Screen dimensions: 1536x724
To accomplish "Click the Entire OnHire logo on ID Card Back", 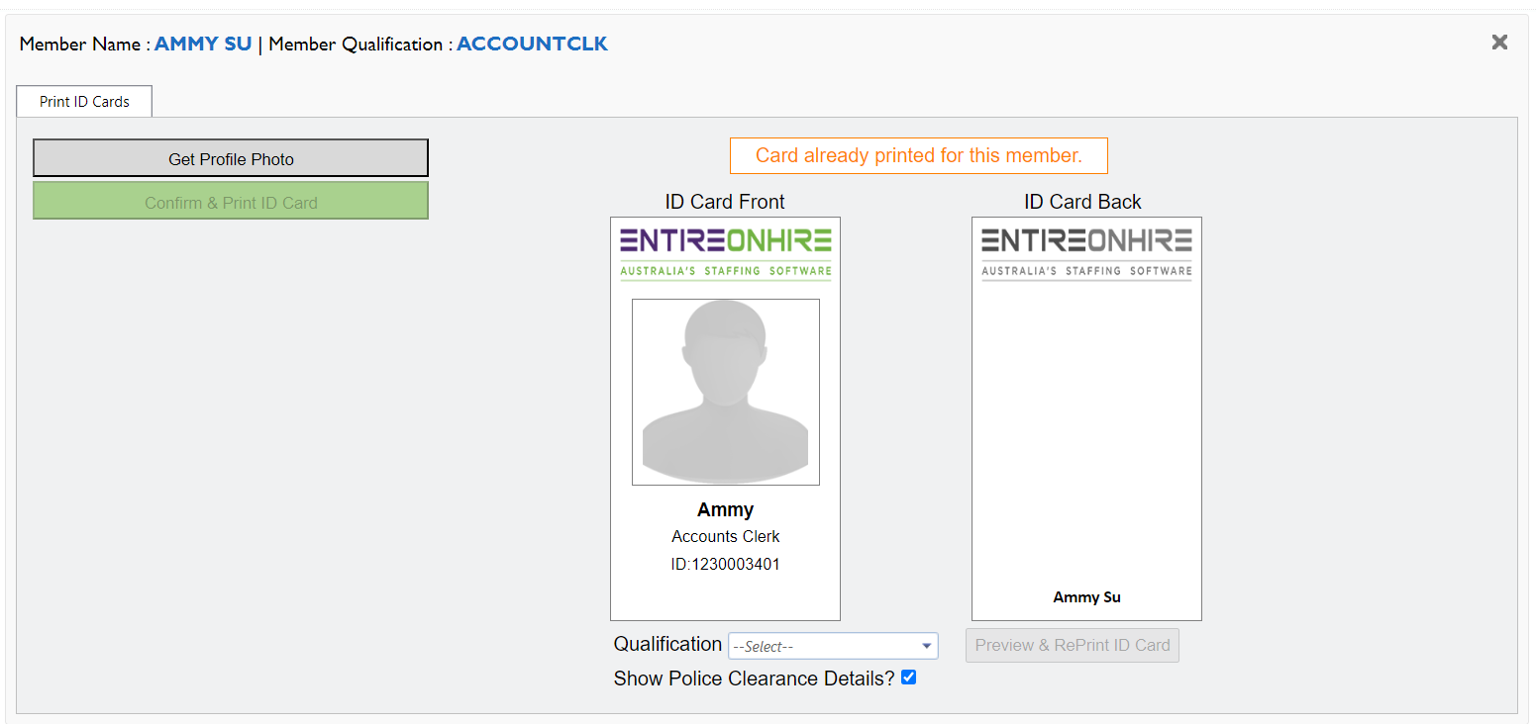I will (x=1085, y=247).
